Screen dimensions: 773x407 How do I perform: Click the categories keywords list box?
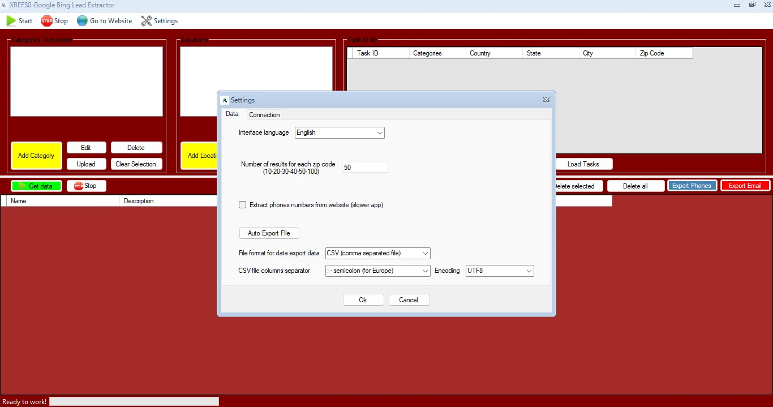point(87,82)
